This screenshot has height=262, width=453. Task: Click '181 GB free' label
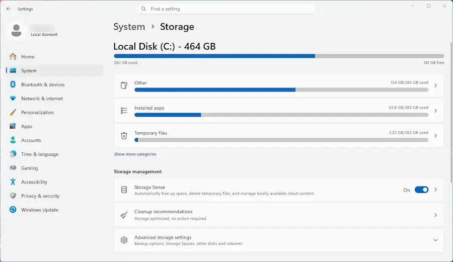(x=434, y=63)
